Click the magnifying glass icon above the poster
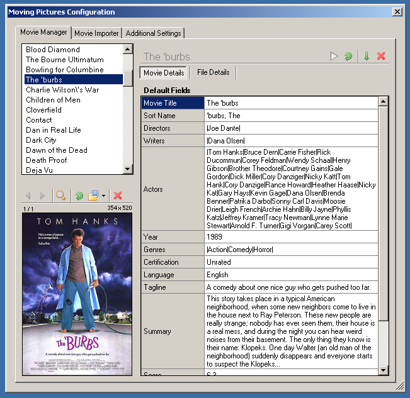 [x=60, y=196]
